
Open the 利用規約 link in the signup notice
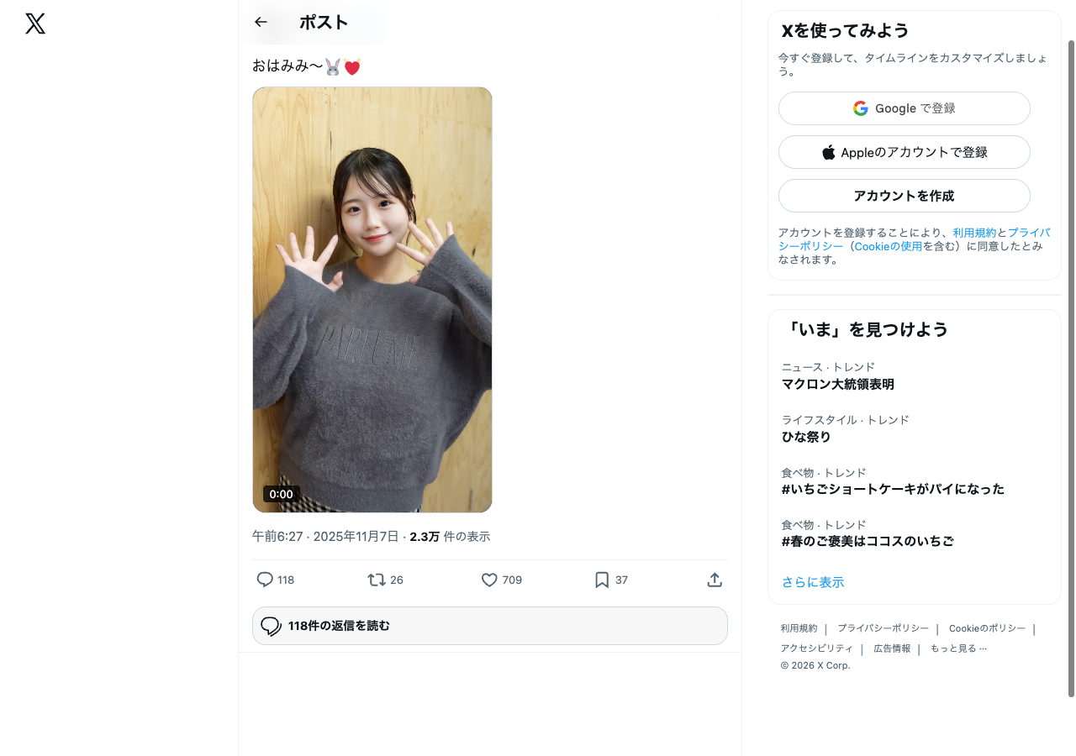974,233
